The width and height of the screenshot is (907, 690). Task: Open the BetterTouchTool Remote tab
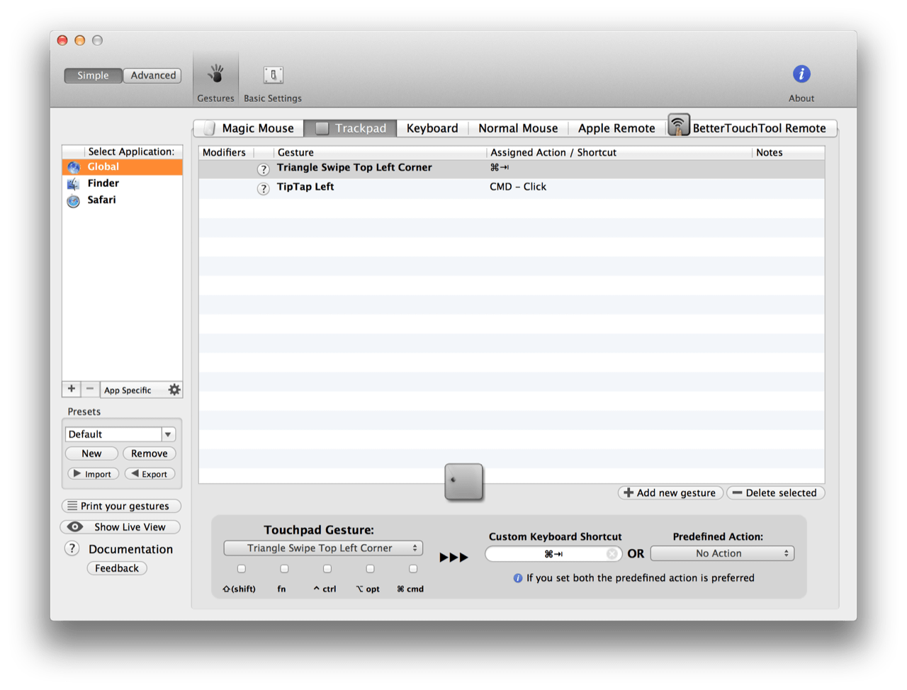tap(751, 128)
